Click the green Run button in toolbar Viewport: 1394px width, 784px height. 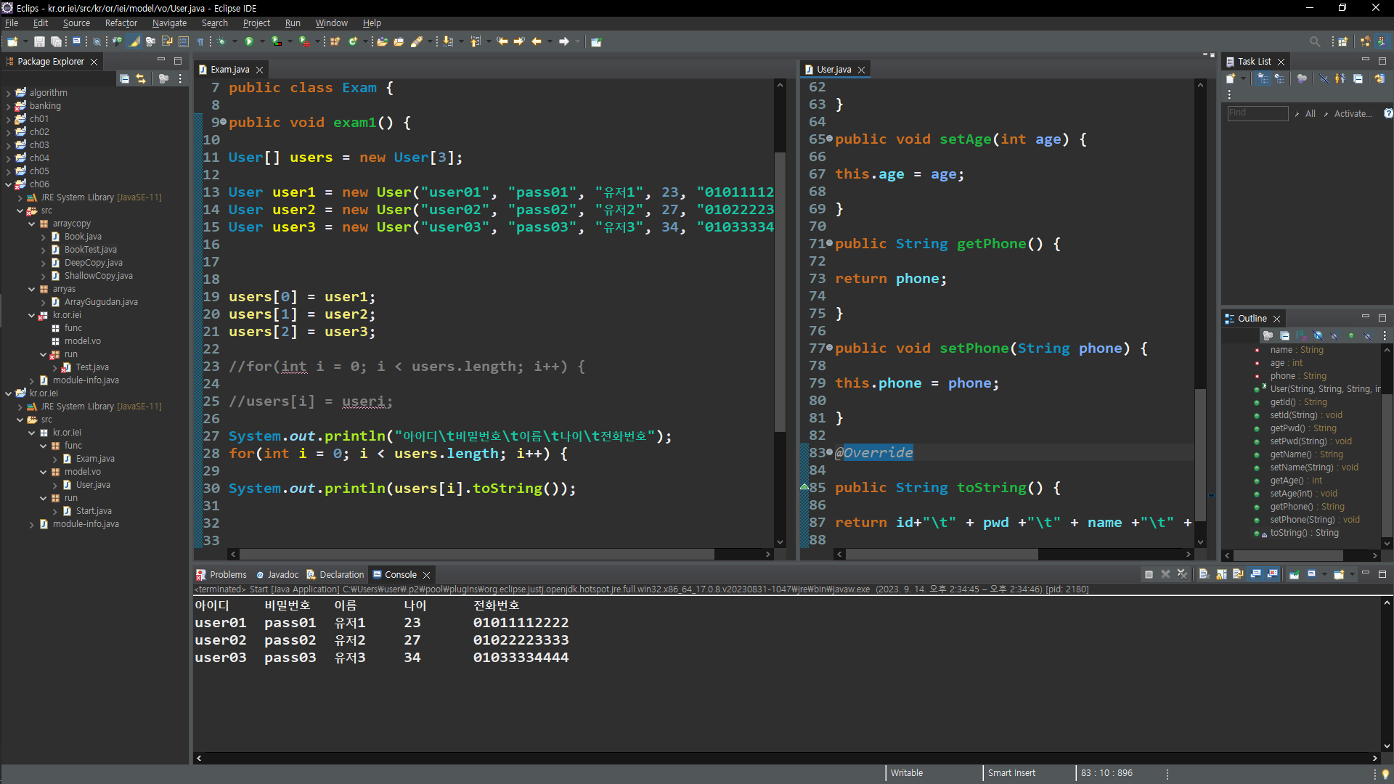point(249,41)
